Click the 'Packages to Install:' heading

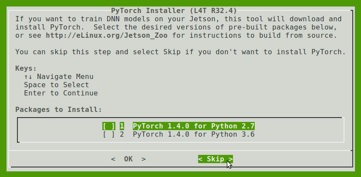tap(59, 110)
